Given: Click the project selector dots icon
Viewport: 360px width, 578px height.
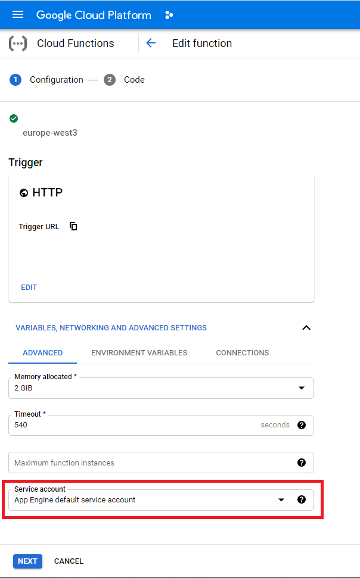Looking at the screenshot, I should [169, 15].
